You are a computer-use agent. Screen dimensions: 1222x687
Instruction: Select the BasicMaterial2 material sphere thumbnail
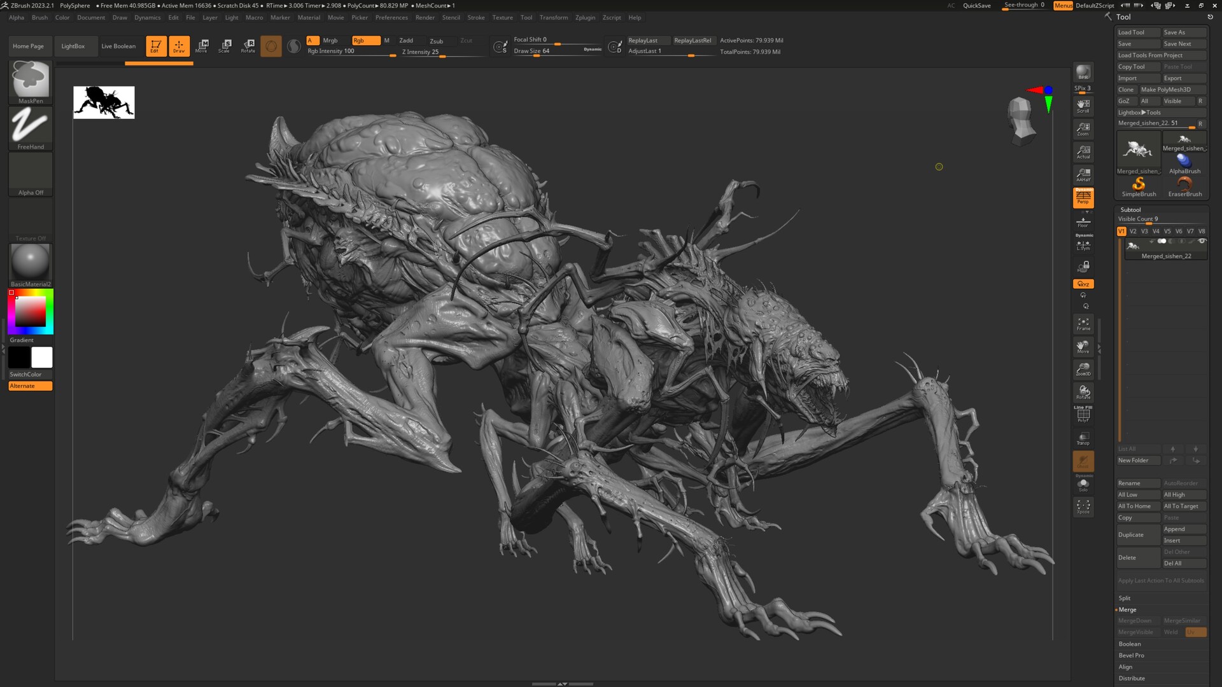click(30, 261)
